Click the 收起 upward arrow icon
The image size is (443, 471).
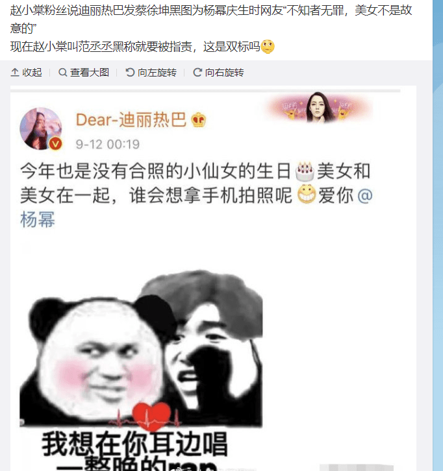pos(15,73)
